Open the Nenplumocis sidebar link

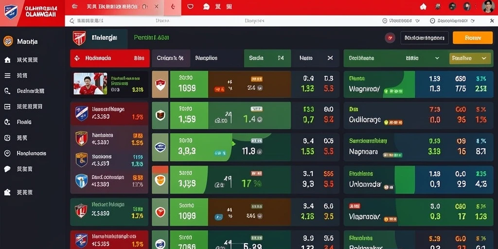click(x=32, y=153)
